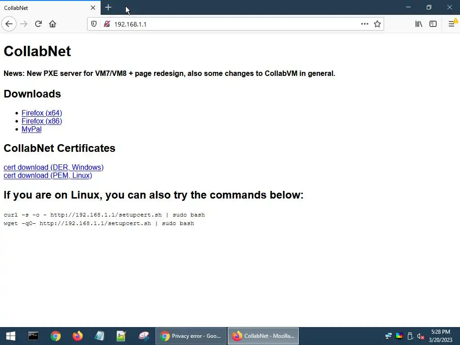This screenshot has width=460, height=345.
Task: Minimize the Firefox window
Action: coord(408,7)
